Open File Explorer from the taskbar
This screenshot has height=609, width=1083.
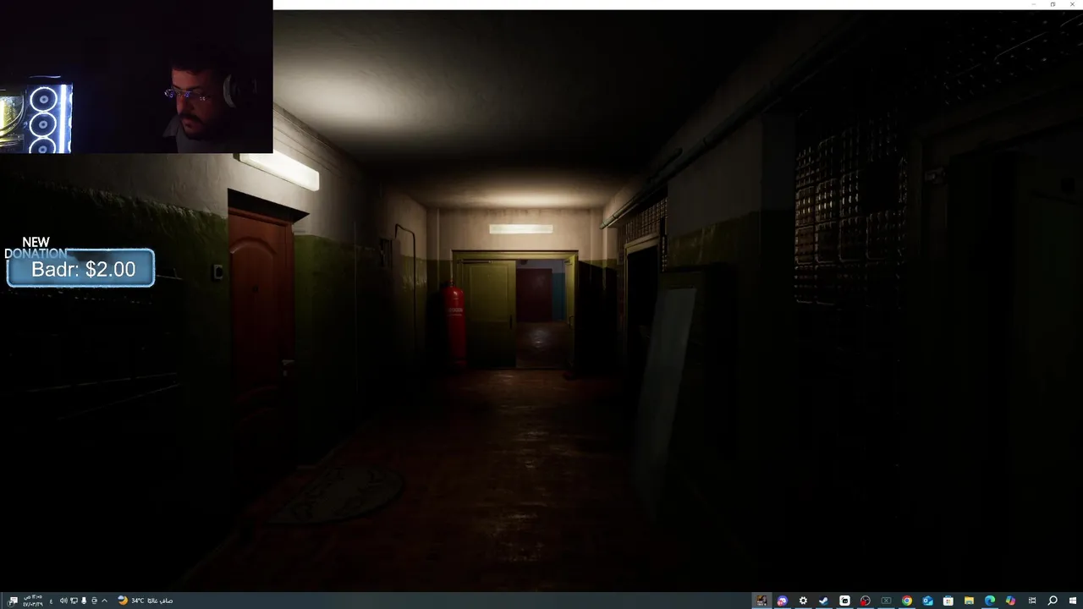(x=969, y=601)
